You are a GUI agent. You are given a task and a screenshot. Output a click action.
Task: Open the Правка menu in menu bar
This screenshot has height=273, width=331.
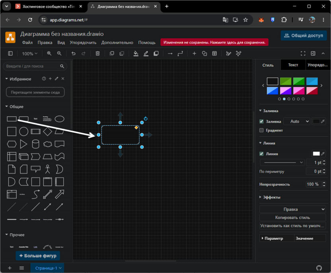[x=45, y=43]
